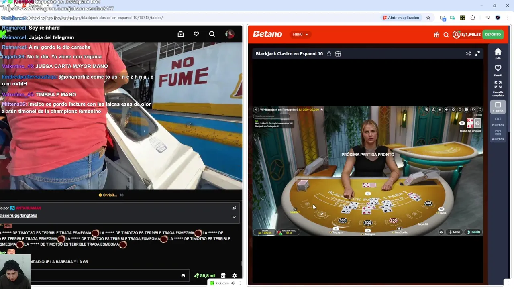Viewport: 514px width, 289px height.
Task: Open the Kick user avatar
Action: click(x=230, y=34)
